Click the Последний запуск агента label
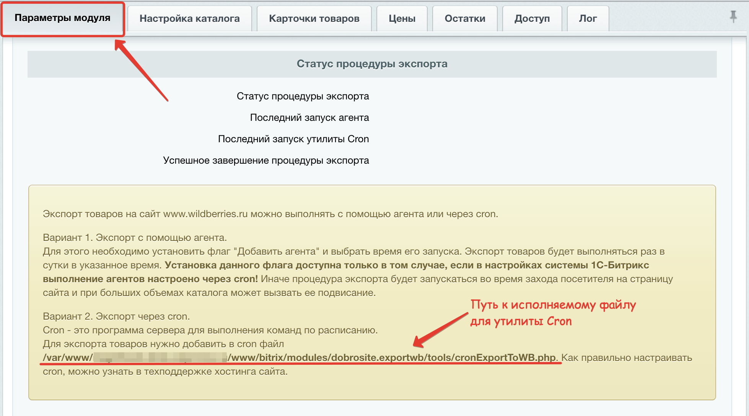749x416 pixels. click(x=309, y=117)
